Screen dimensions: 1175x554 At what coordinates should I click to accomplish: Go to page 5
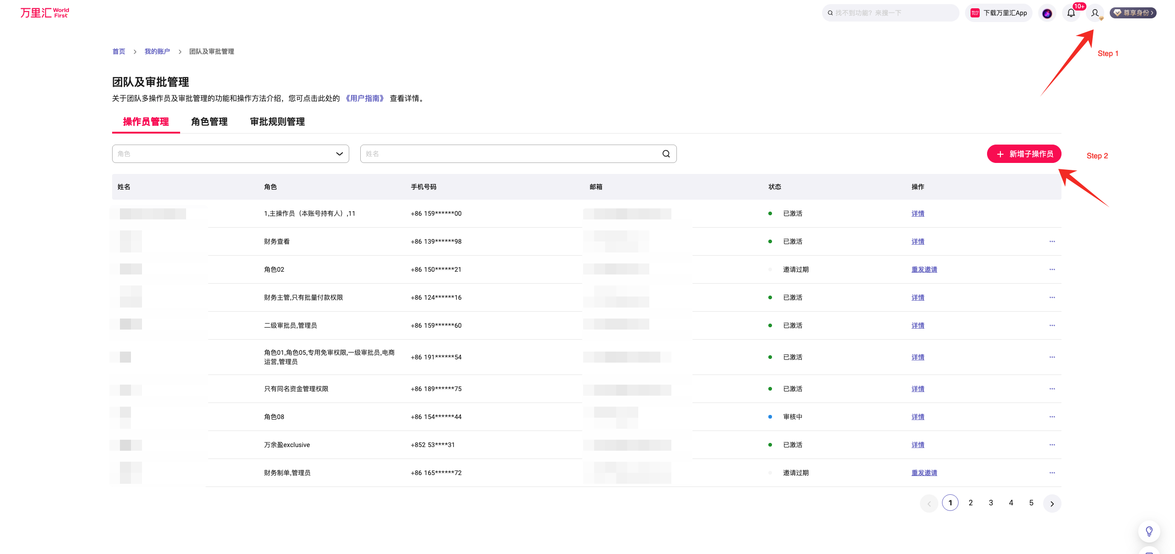tap(1031, 503)
